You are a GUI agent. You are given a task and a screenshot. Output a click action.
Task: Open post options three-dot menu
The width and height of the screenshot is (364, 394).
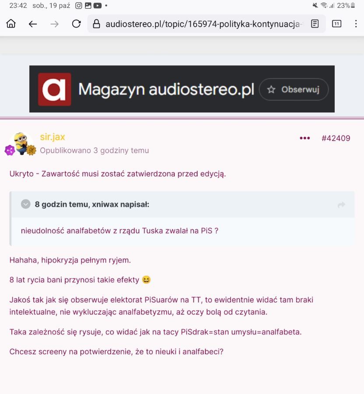305,138
